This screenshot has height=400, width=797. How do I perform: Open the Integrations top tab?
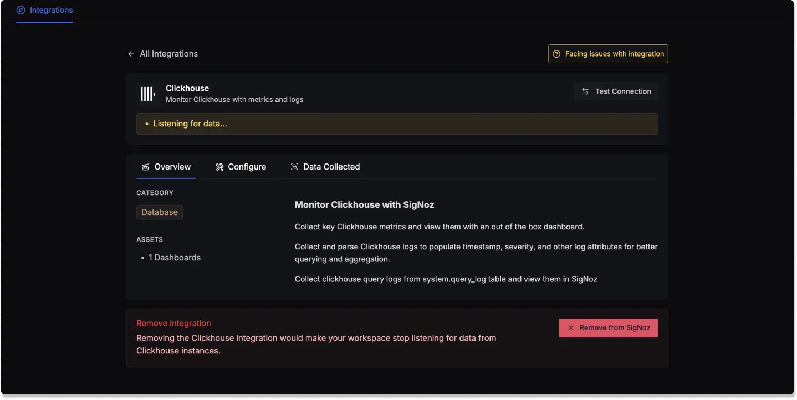pos(44,10)
